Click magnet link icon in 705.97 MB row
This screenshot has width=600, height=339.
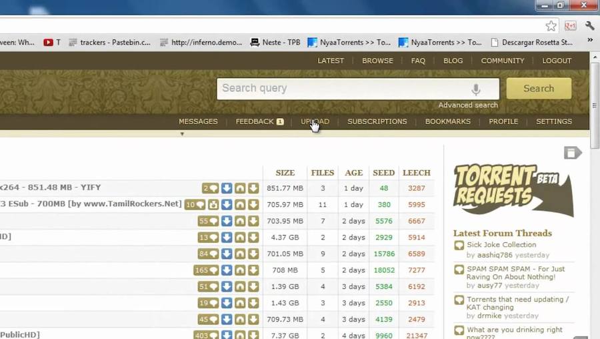coord(240,205)
